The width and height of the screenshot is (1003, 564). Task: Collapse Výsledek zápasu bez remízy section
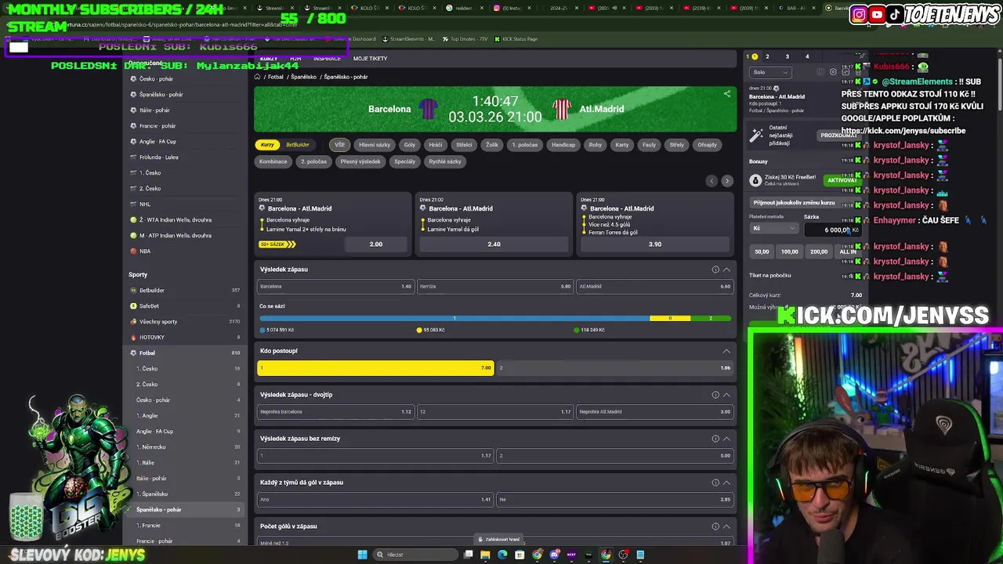tap(726, 439)
